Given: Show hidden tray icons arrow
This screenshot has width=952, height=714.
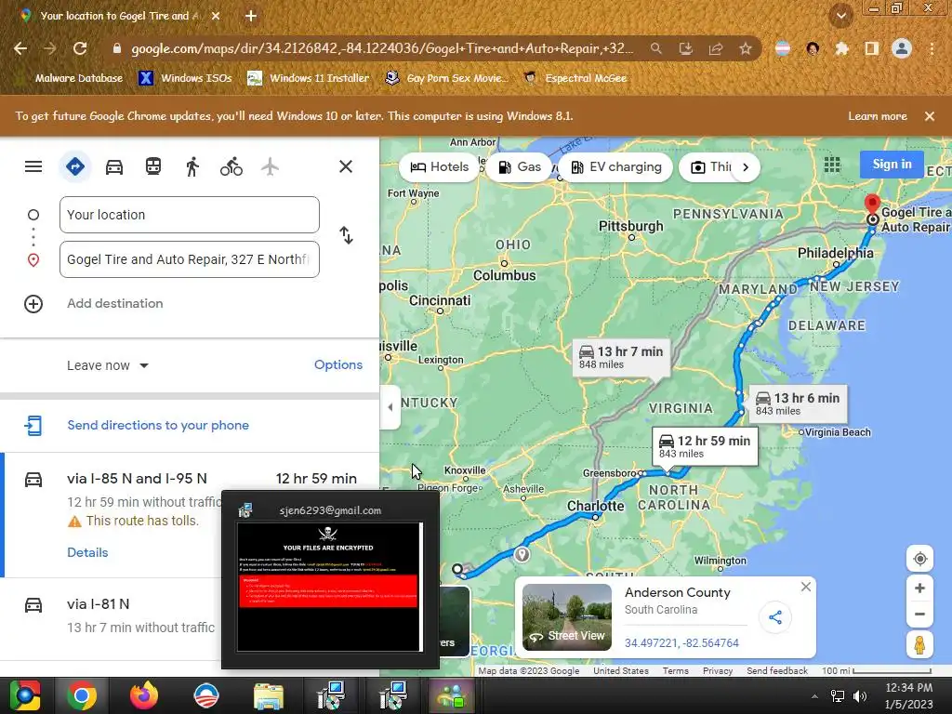Looking at the screenshot, I should [814, 696].
